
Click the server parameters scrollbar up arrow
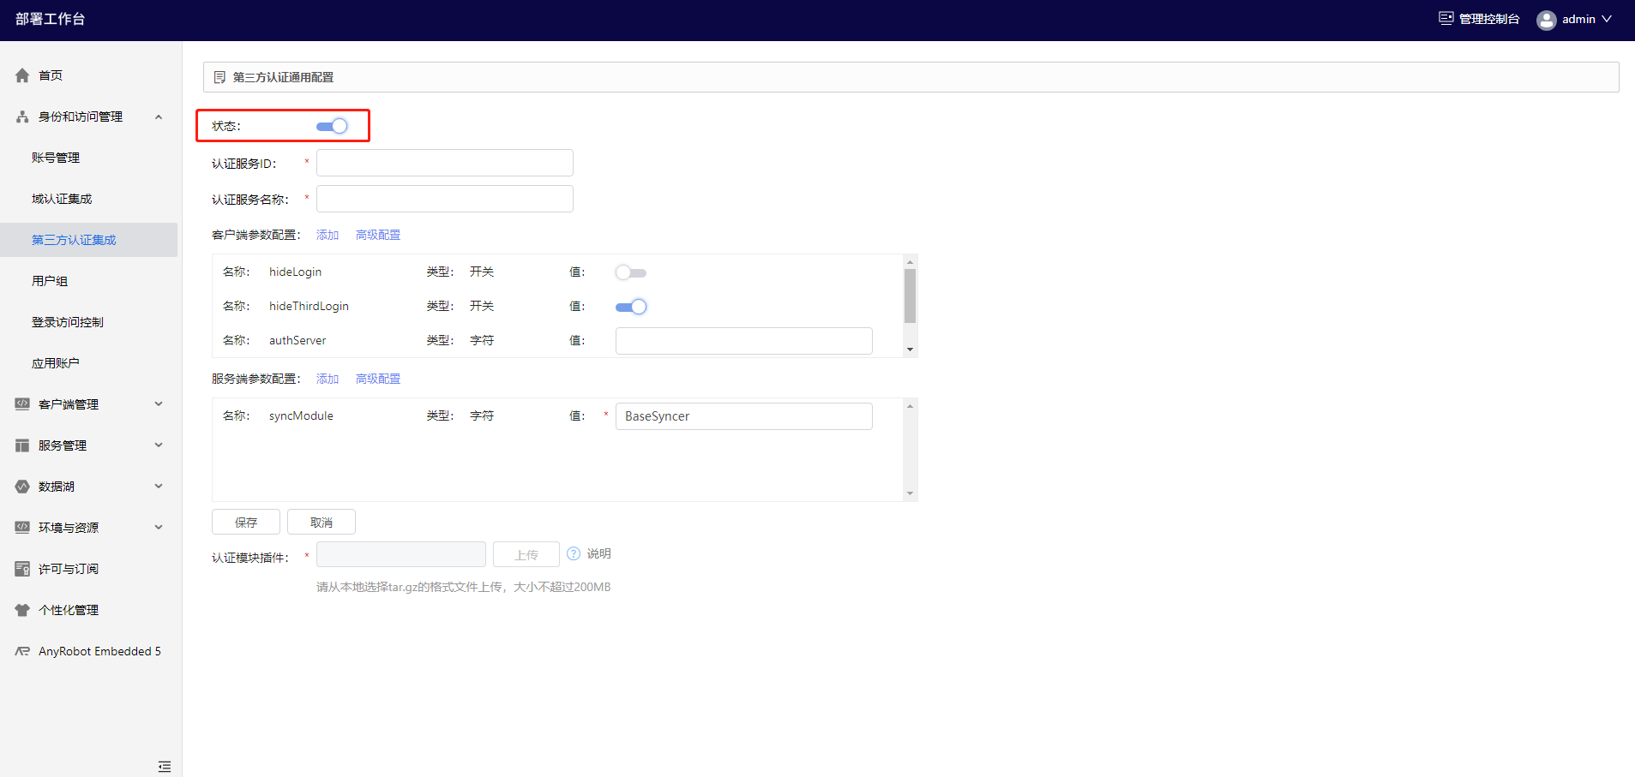[x=910, y=405]
